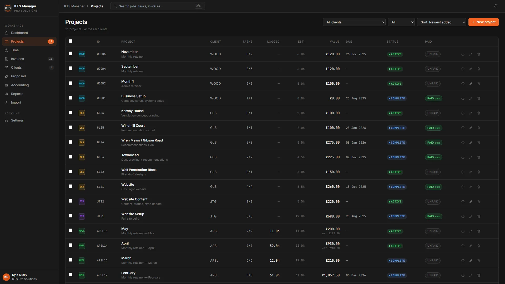
Task: Open Accounting in the sidebar
Action: click(29, 85)
